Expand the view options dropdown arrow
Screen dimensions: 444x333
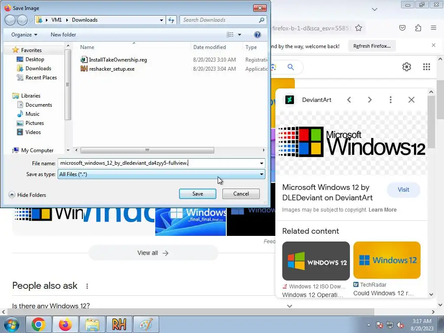click(239, 35)
